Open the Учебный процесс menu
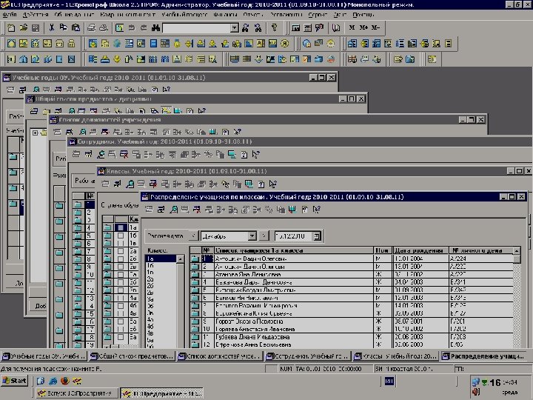 [184, 15]
